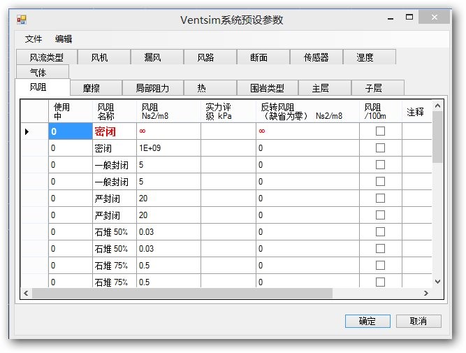Tick 风阻/100m checkbox in 1E+09 row

380,147
